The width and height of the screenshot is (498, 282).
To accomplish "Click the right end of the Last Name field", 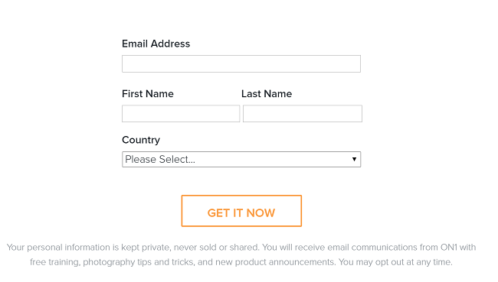I will pyautogui.click(x=355, y=113).
